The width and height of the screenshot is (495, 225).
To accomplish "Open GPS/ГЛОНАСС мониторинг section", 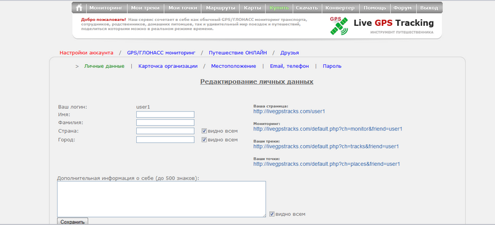I will 161,53.
